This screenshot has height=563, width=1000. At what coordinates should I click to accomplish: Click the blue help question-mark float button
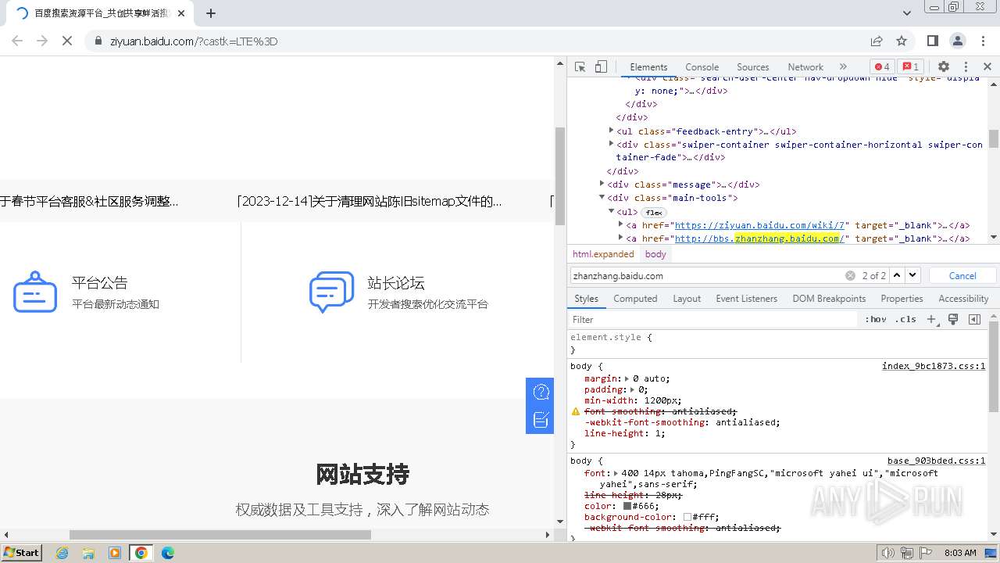541,392
